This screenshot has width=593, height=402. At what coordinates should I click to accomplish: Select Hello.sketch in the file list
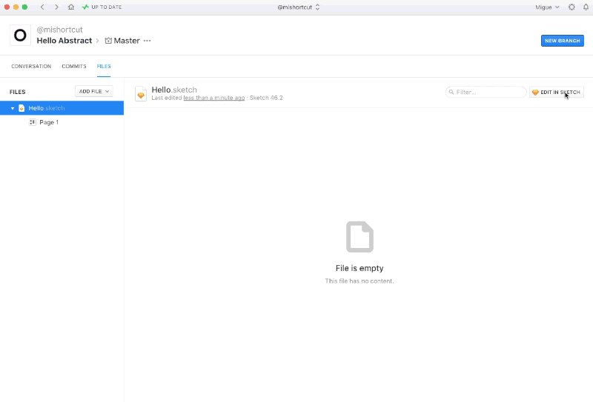tap(62, 108)
